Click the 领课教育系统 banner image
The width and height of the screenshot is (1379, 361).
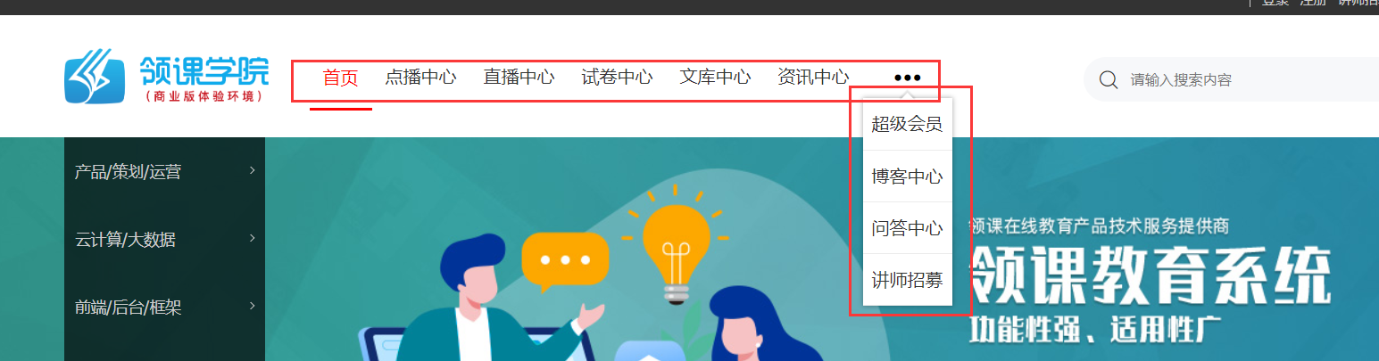822,250
